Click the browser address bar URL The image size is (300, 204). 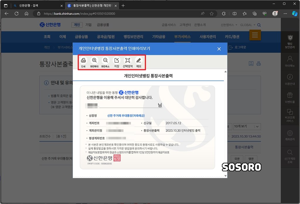pyautogui.click(x=79, y=13)
